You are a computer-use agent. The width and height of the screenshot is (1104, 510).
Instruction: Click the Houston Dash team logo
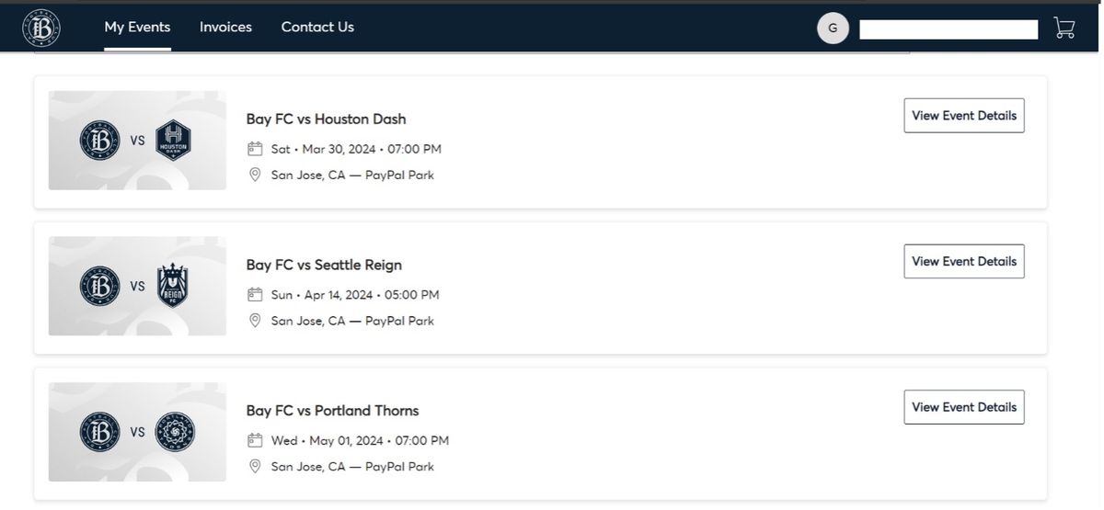coord(173,141)
